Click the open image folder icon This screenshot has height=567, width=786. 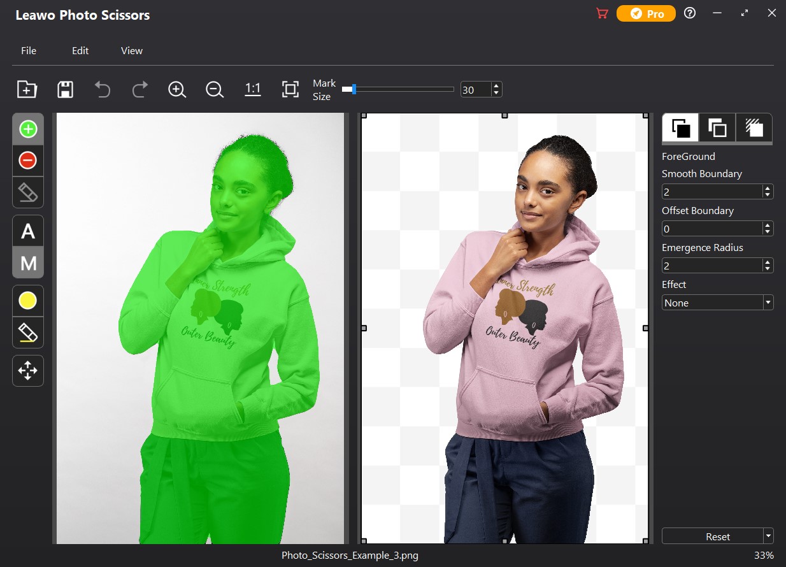27,90
